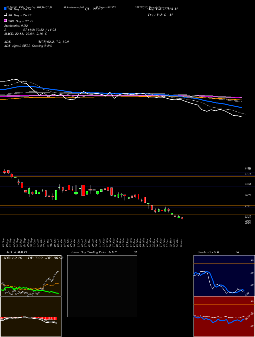255x337 pixels.
Task: Click the Day Vol: 0 M label
Action: 160,15
